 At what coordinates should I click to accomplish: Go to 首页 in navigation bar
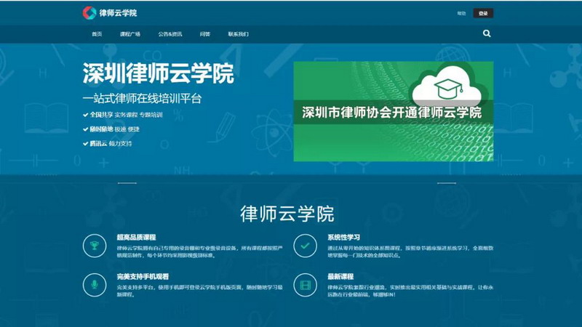click(x=97, y=34)
